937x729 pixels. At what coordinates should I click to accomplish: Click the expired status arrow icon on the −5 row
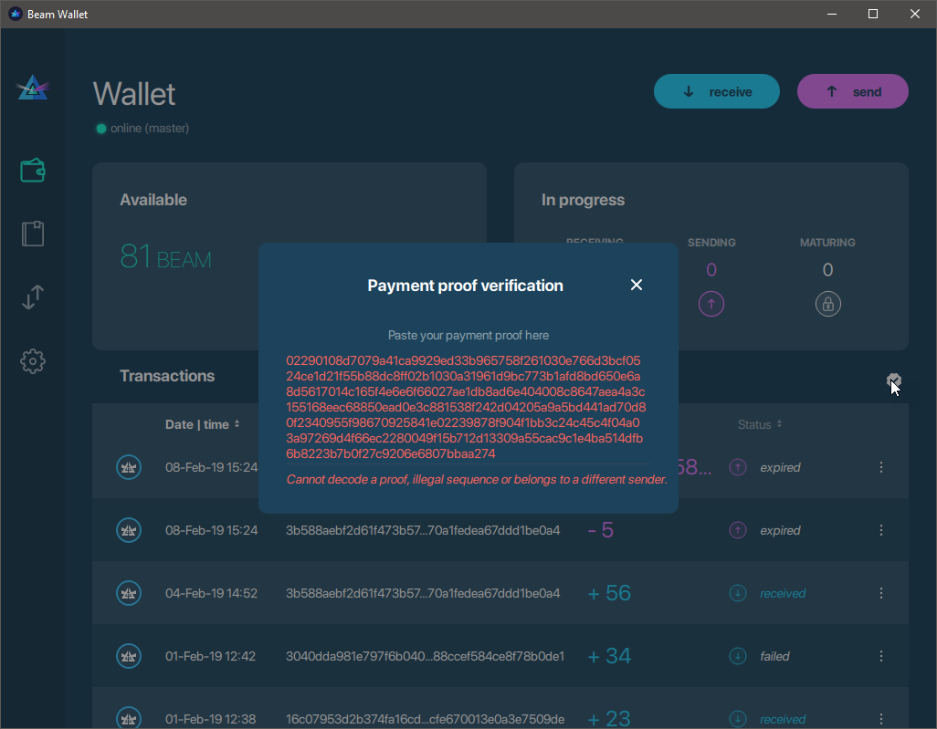click(737, 530)
